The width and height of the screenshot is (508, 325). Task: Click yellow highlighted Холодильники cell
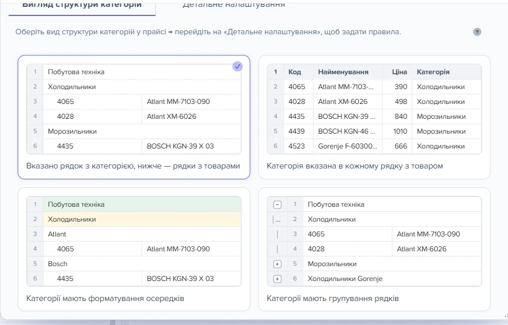click(142, 219)
